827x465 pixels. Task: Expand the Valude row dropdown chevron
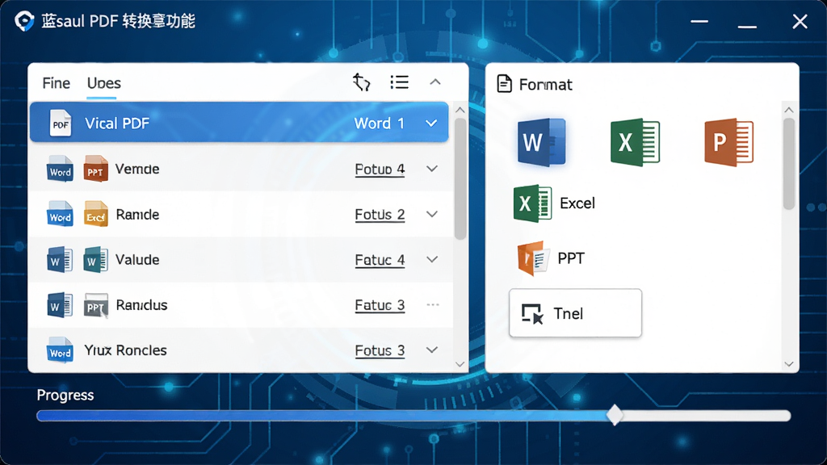point(432,259)
